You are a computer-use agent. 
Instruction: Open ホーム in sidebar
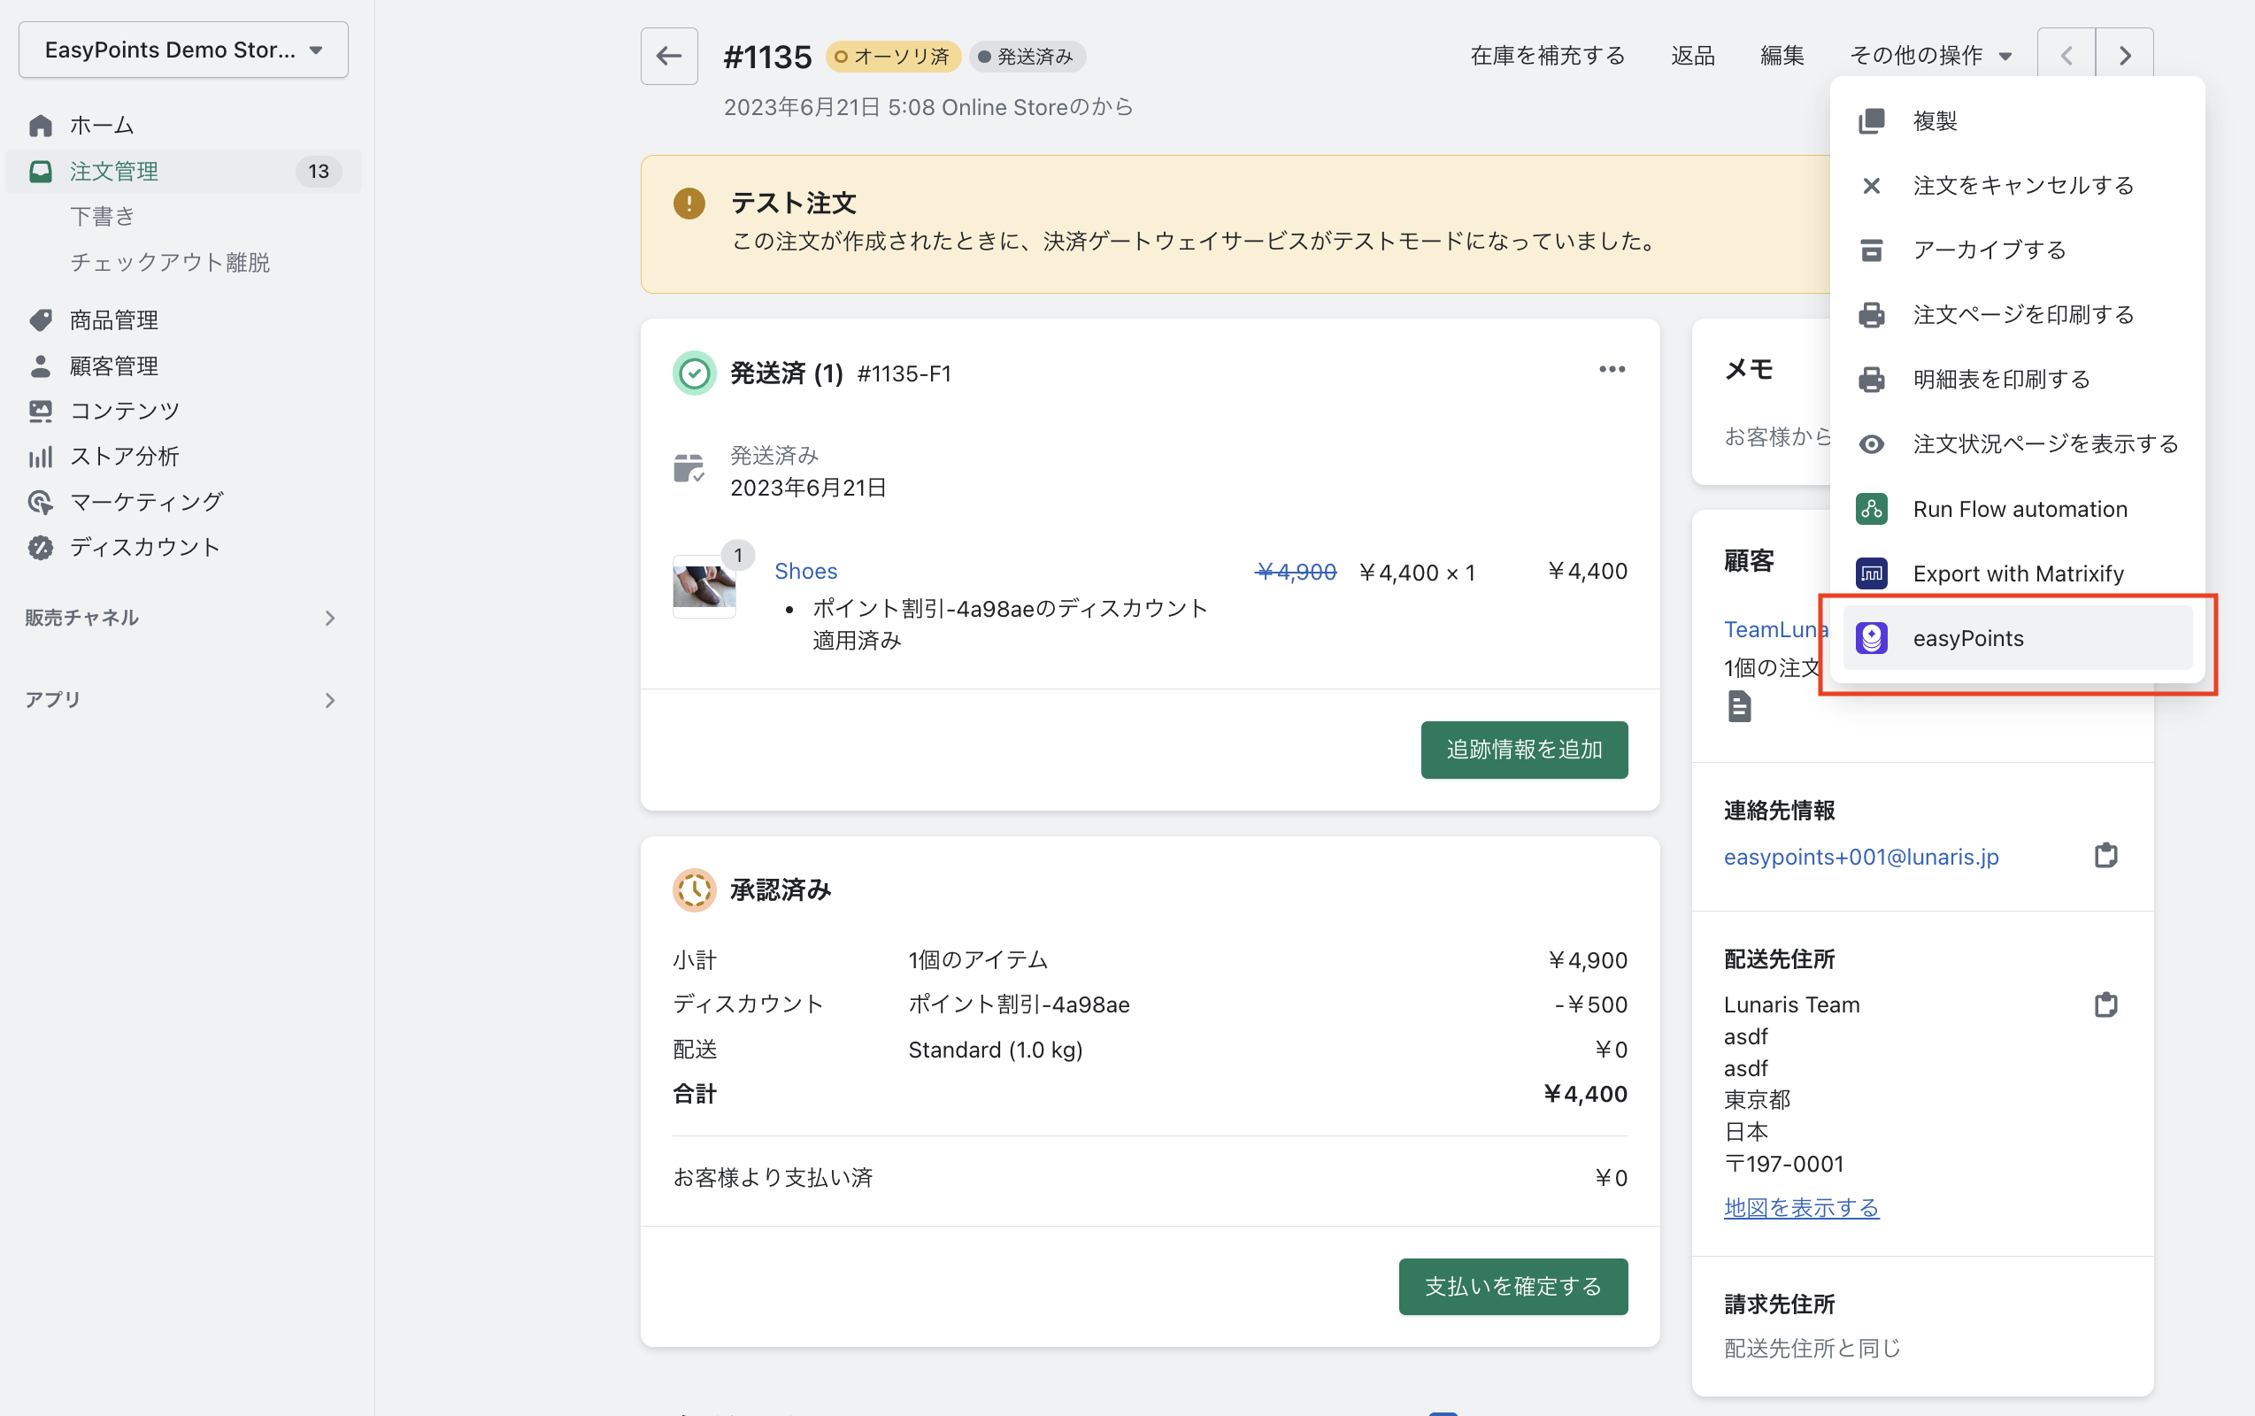coord(101,125)
